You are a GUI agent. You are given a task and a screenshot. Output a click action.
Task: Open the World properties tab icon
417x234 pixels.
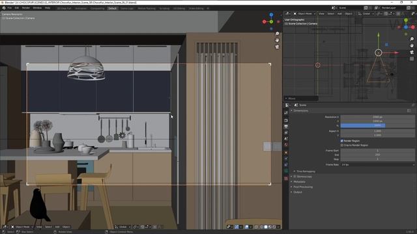286,145
